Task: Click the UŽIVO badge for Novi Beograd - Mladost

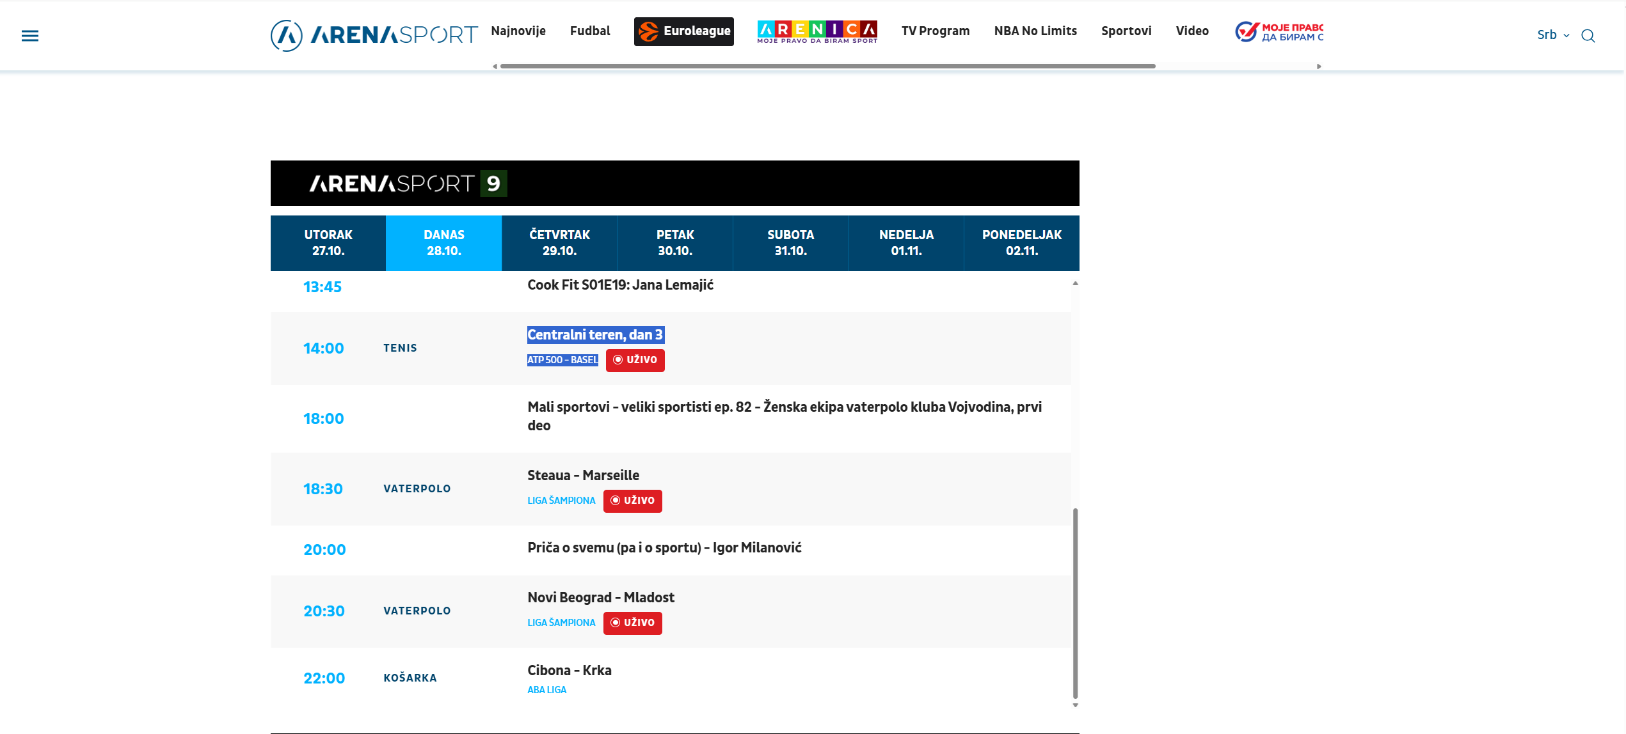Action: (x=632, y=623)
